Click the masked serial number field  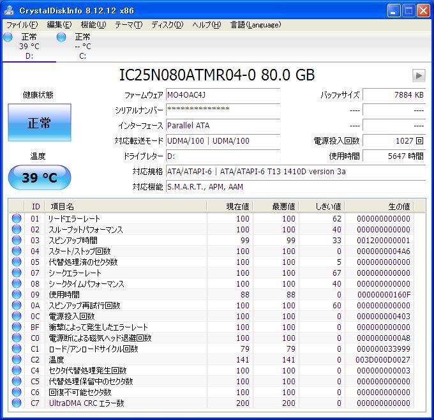click(x=223, y=110)
